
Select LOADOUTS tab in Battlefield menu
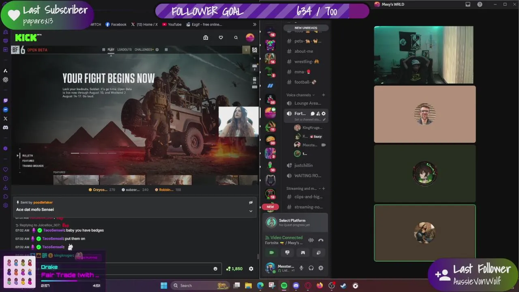pyautogui.click(x=124, y=49)
